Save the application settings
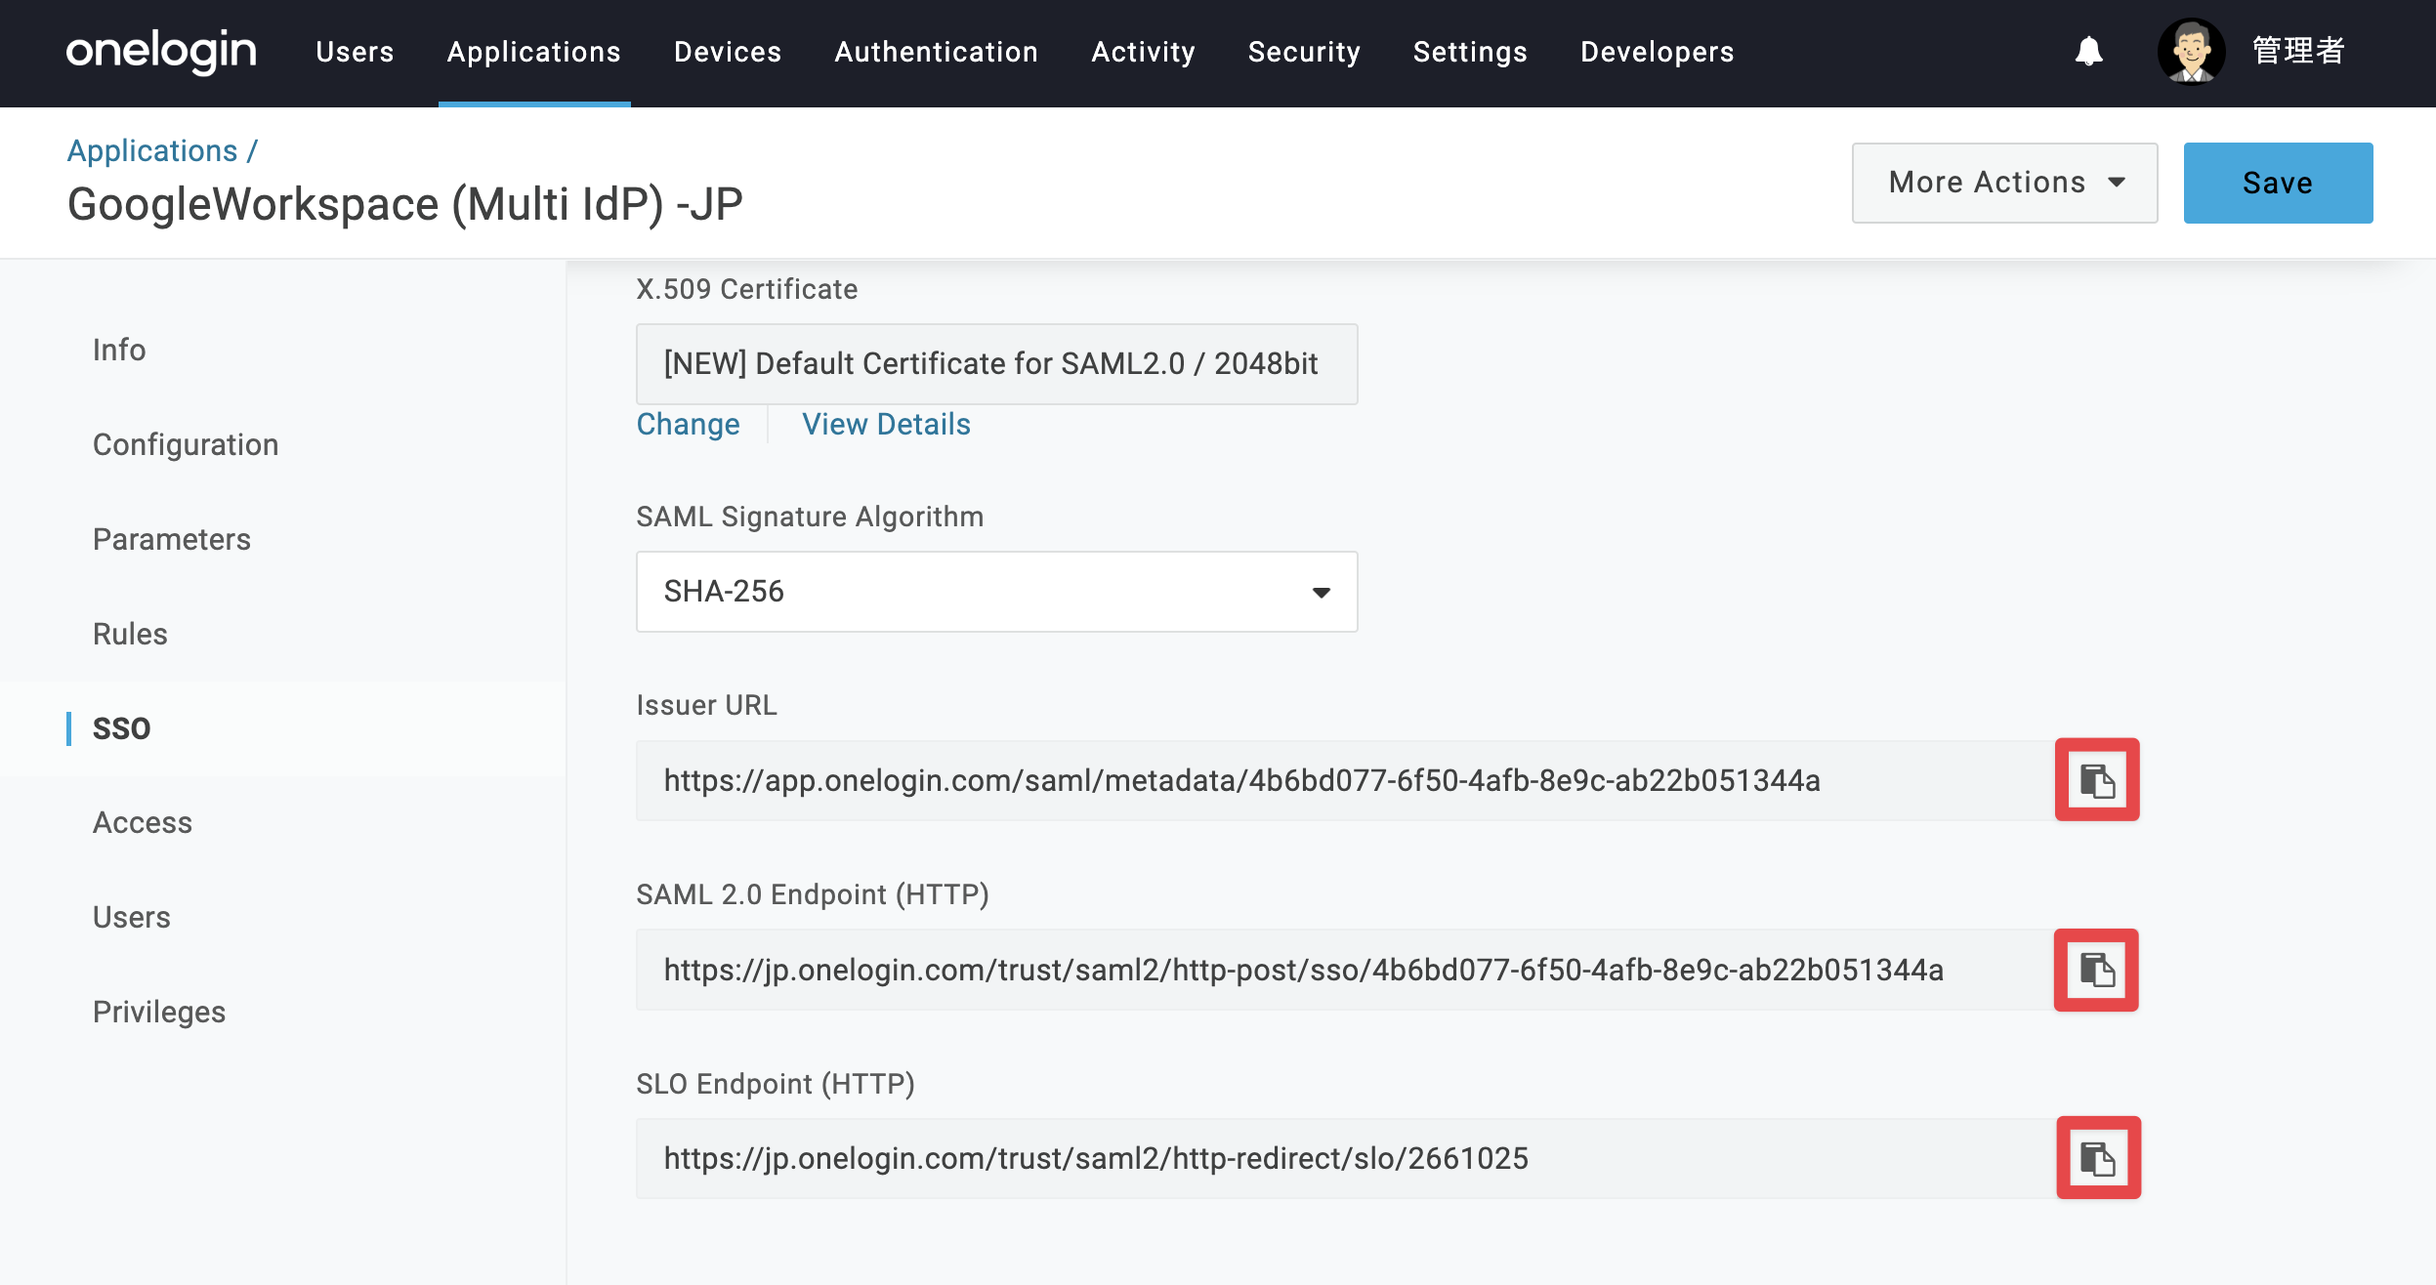2436x1285 pixels. point(2278,183)
